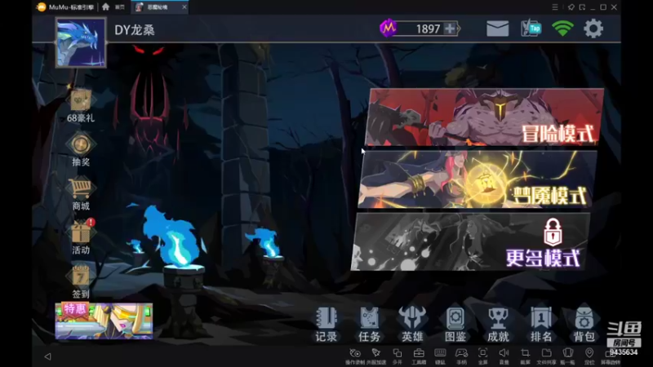
Task: Open the 商城 shopping cart icon
Action: (81, 194)
